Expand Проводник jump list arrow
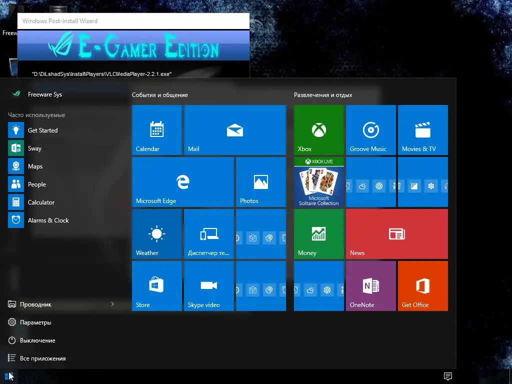This screenshot has width=512, height=384. point(112,304)
